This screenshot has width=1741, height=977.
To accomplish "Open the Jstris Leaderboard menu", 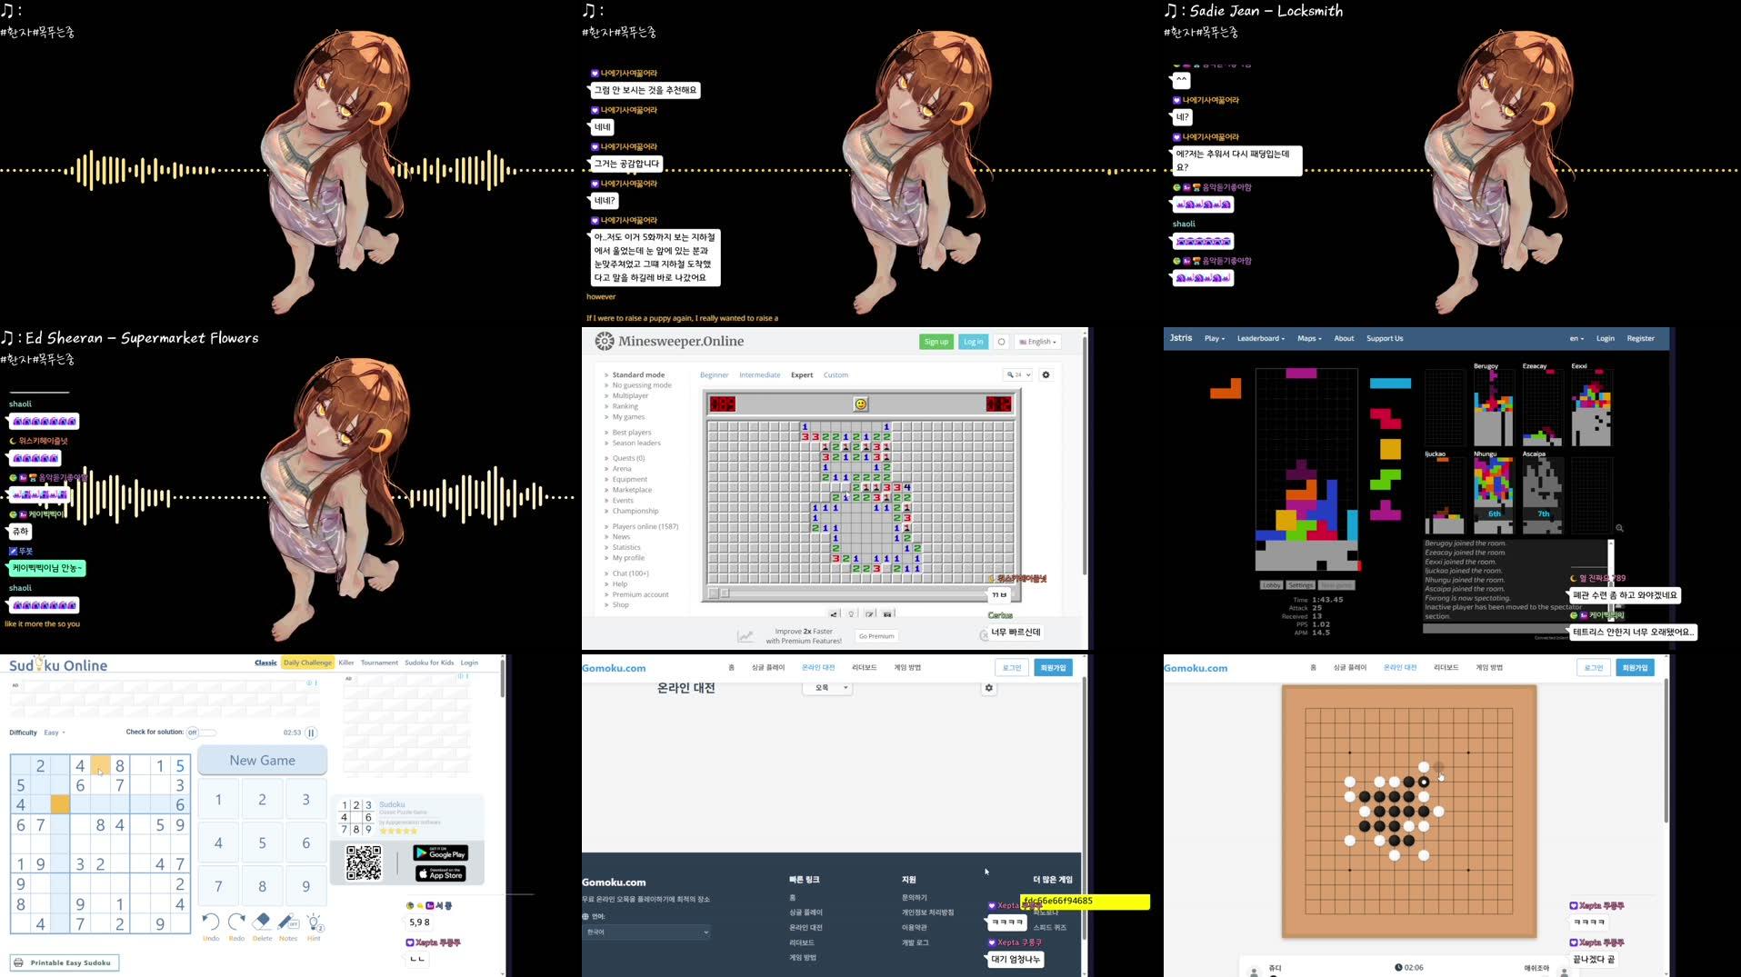I will 1261,338.
